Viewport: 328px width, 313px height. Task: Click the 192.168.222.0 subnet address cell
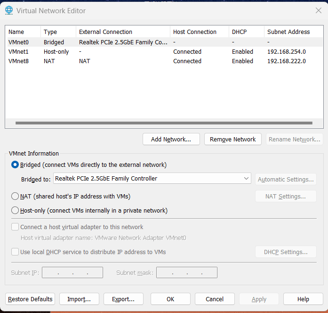(x=287, y=61)
